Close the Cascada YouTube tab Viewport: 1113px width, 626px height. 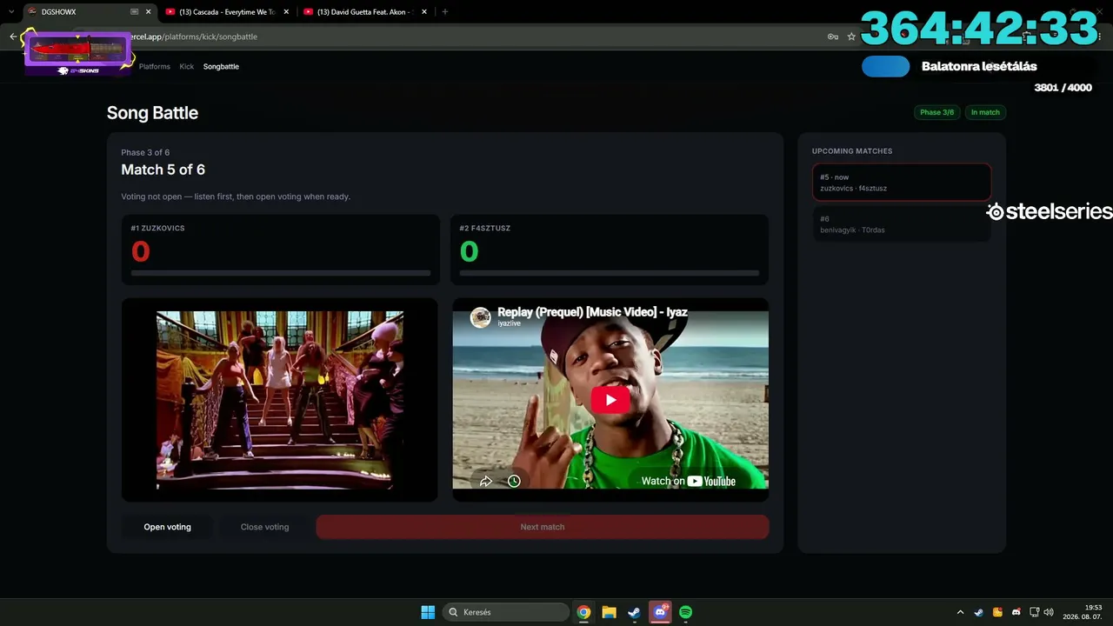pyautogui.click(x=286, y=12)
